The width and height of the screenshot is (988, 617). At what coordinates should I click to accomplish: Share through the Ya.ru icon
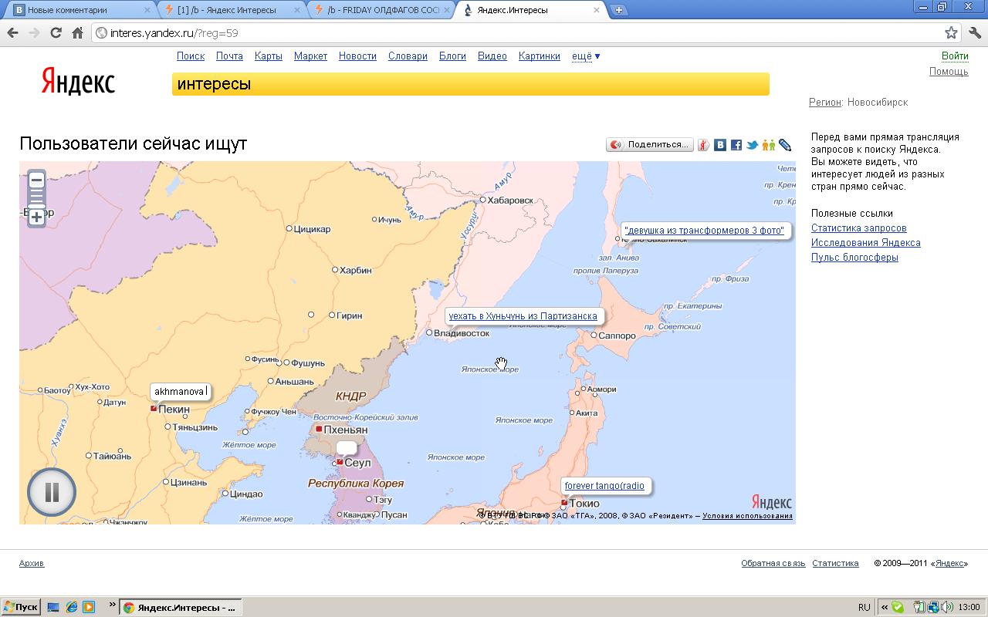[x=703, y=145]
